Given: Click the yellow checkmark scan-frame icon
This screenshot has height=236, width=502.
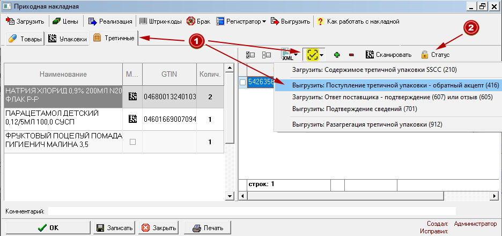Looking at the screenshot, I should point(313,55).
